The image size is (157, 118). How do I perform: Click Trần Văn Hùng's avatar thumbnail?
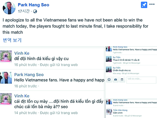coord(109,112)
